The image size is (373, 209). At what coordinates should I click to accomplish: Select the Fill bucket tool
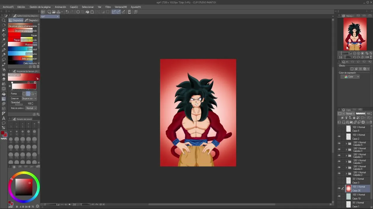(4, 94)
